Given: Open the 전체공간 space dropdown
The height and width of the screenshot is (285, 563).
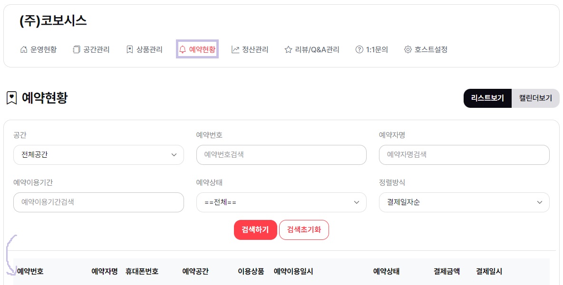Looking at the screenshot, I should pos(98,155).
